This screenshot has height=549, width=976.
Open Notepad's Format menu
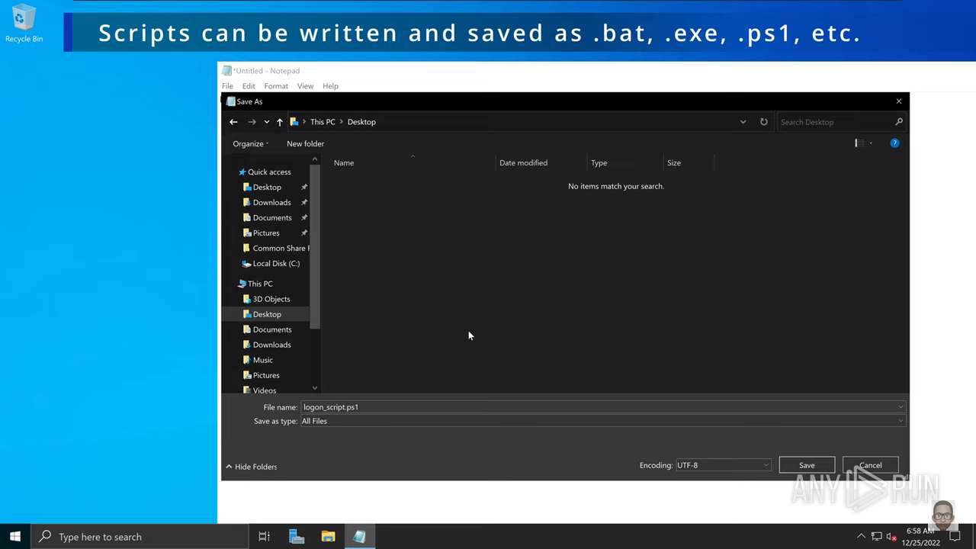276,86
